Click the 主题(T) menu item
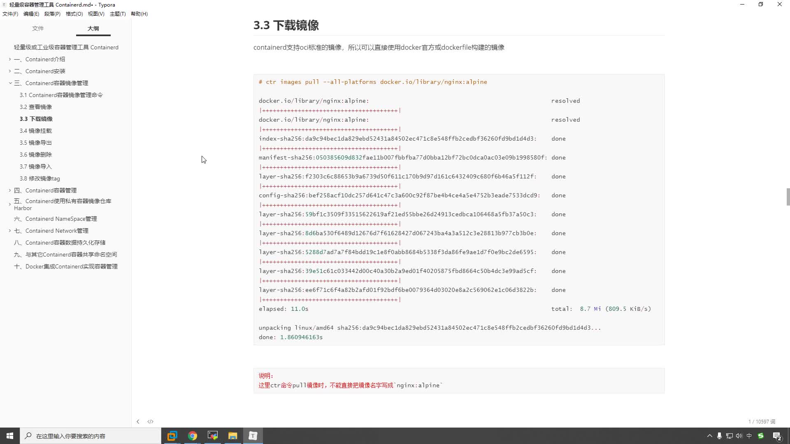This screenshot has width=790, height=444. (117, 14)
